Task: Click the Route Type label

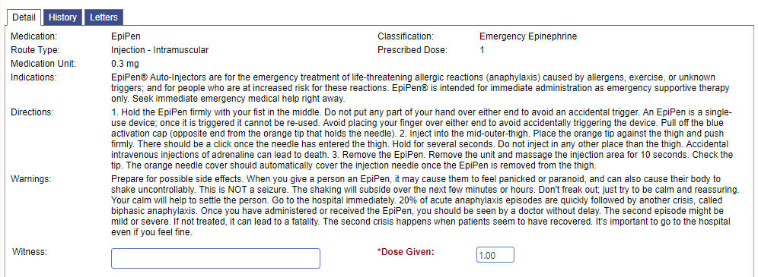Action: coord(35,49)
